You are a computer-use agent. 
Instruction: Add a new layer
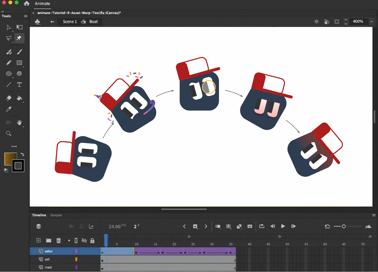click(38, 241)
